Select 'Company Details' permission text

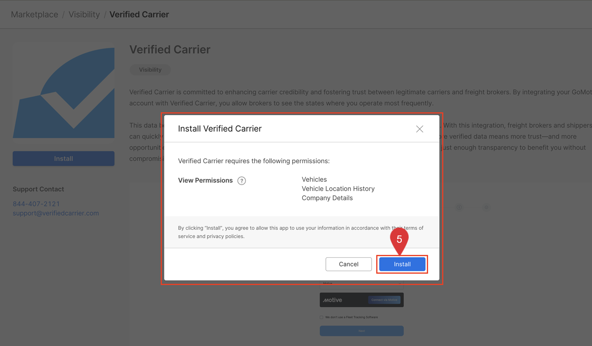[x=327, y=198]
